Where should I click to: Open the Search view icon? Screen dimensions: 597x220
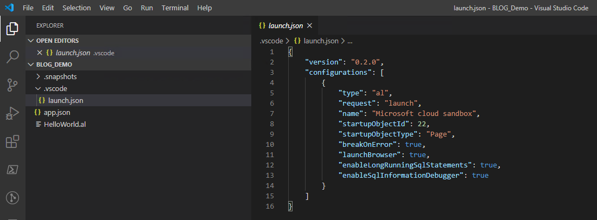(x=12, y=56)
